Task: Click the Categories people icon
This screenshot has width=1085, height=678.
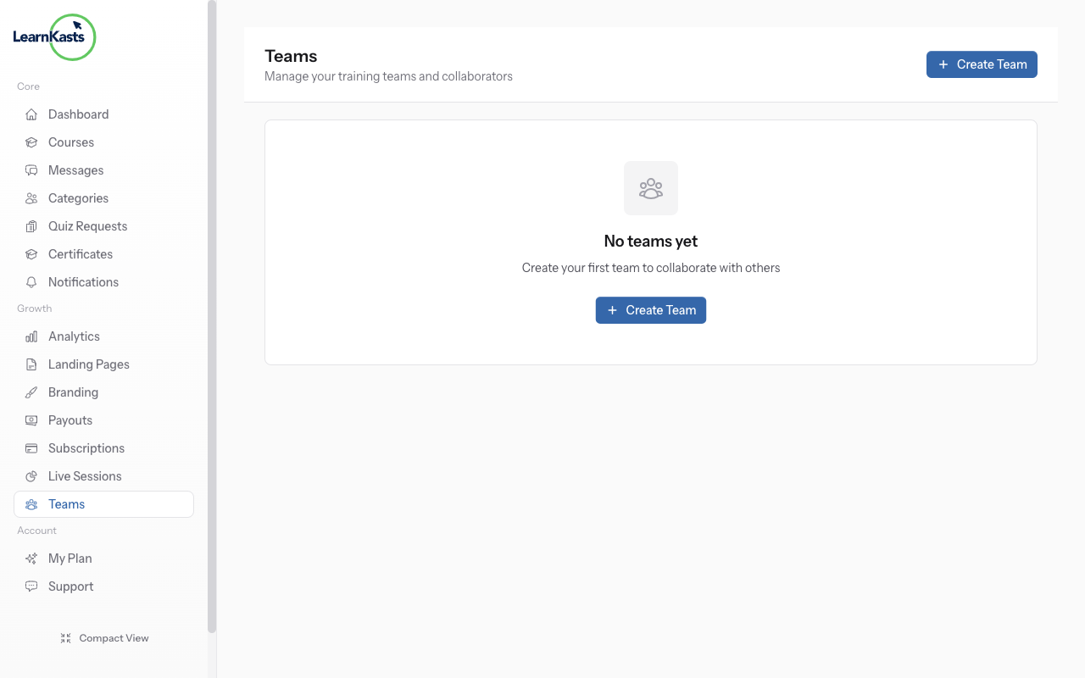Action: point(31,197)
